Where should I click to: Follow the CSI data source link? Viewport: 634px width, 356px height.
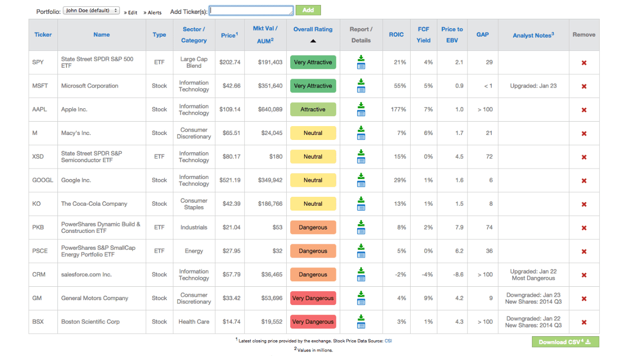click(388, 341)
